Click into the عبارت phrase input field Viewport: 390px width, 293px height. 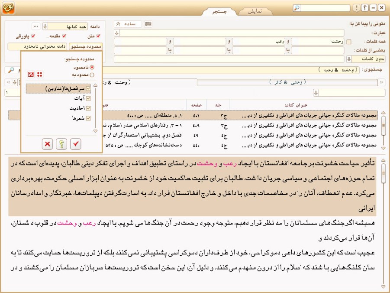[x=232, y=33]
